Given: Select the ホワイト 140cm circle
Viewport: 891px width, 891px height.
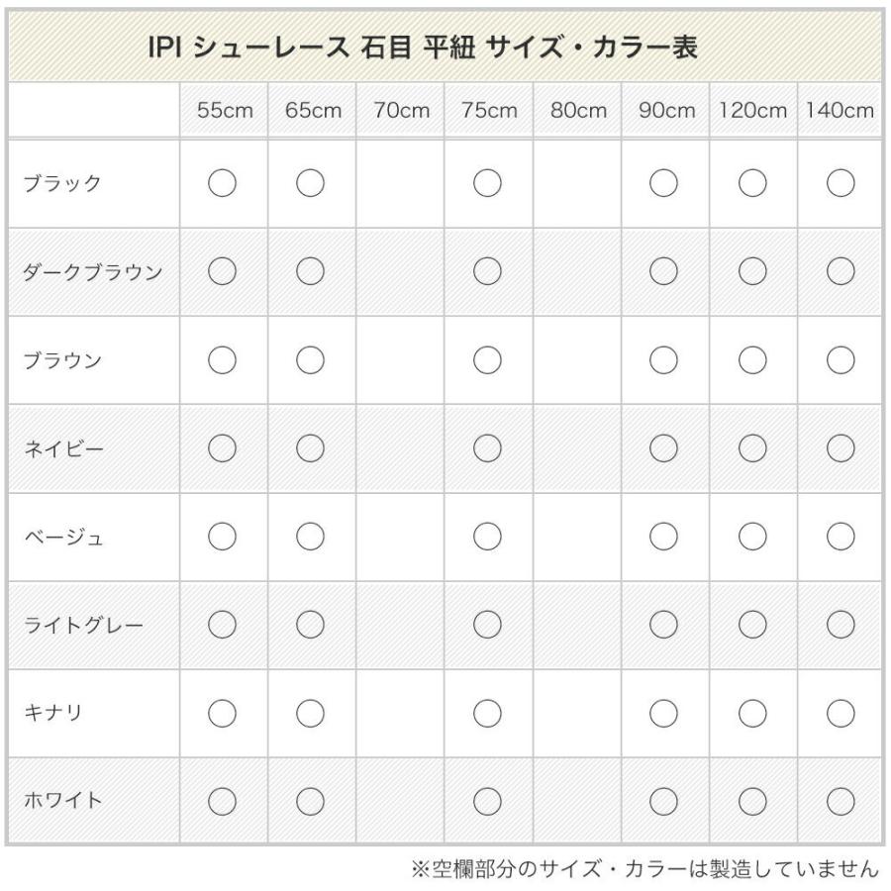Looking at the screenshot, I should click(x=841, y=801).
